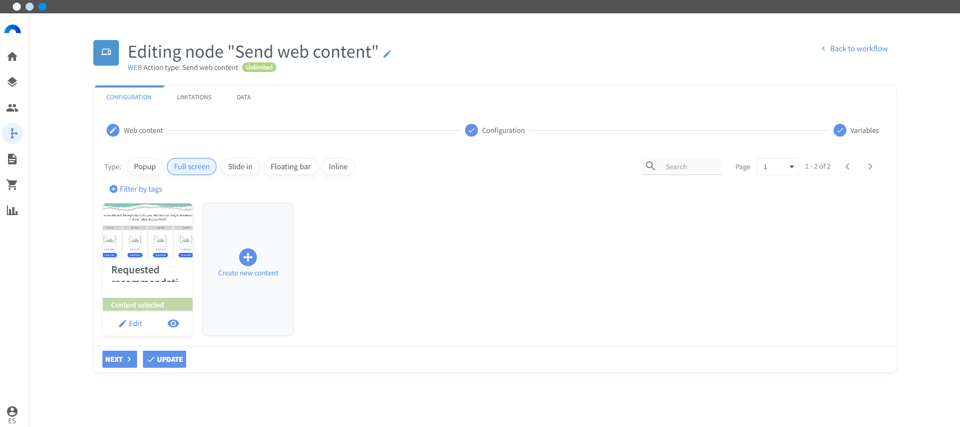Screen dimensions: 960x427
Task: Go to next page arrow
Action: [870, 167]
